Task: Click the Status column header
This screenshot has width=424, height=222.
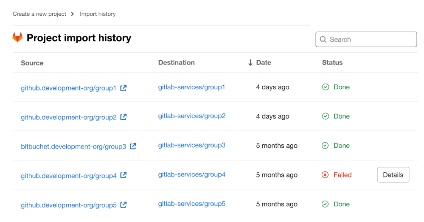Action: coord(332,62)
